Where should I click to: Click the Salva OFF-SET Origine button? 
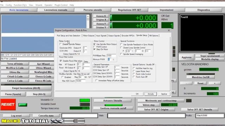pos(156,110)
